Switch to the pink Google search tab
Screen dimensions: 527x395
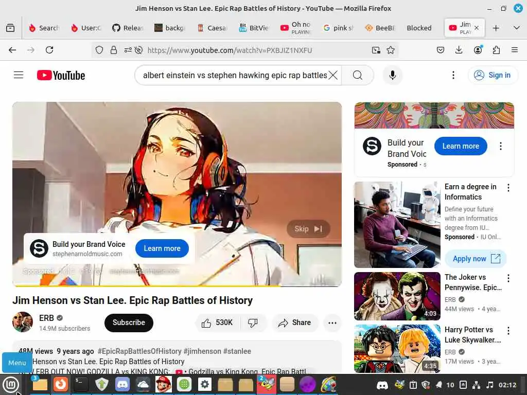[339, 28]
